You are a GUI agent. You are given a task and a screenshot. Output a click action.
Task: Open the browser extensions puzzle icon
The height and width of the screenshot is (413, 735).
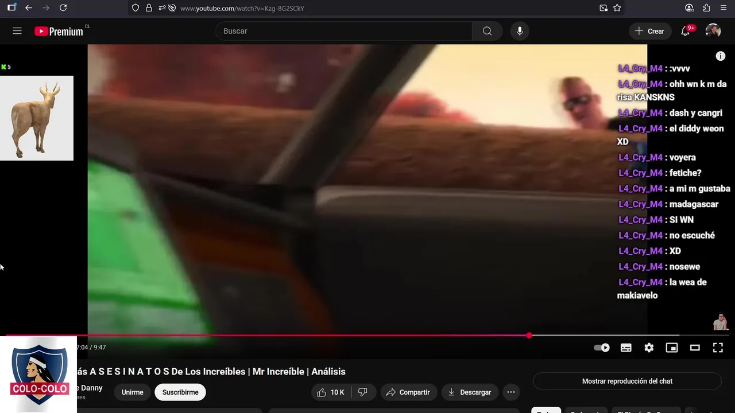point(706,8)
